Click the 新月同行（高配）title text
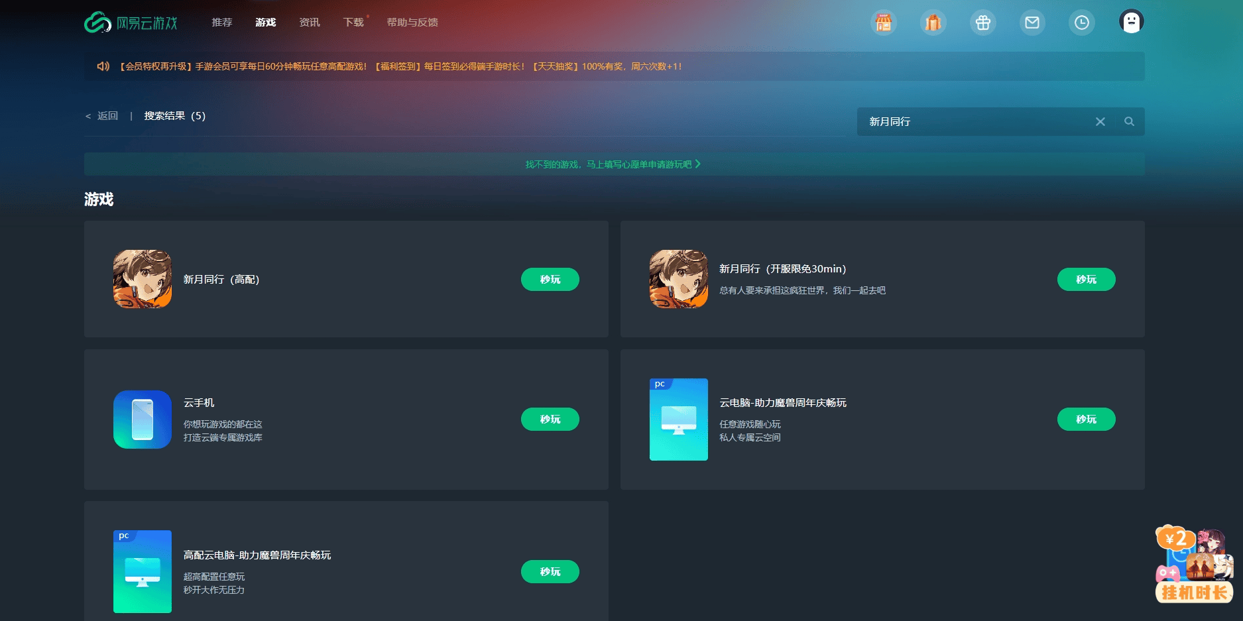 221,280
